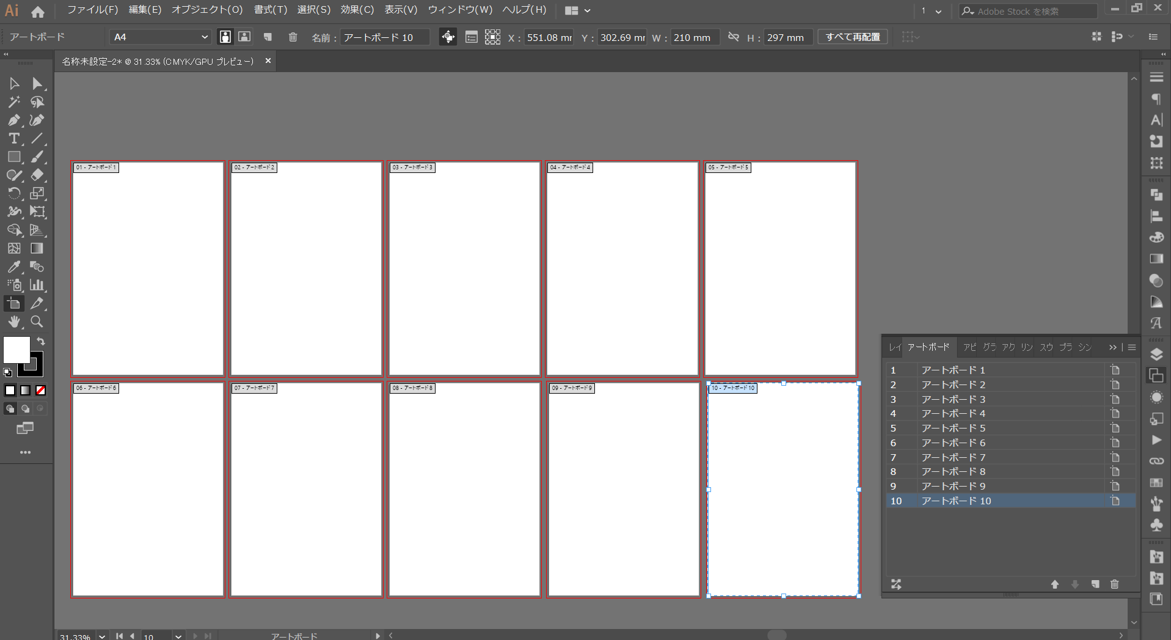This screenshot has height=640, width=1171.
Task: Click the delete artboard trash icon in control bar
Action: (x=293, y=37)
